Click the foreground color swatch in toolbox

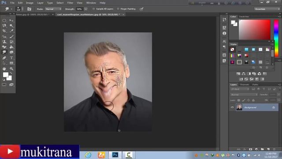pos(6,75)
